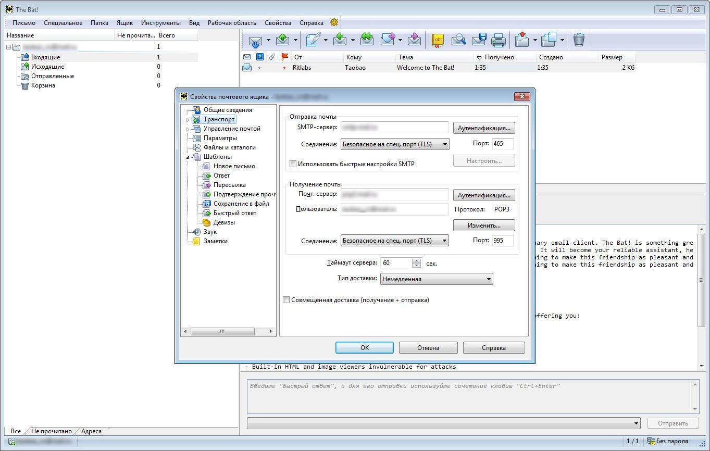Image resolution: width=710 pixels, height=451 pixels.
Task: Create a new message with the quill icon
Action: tap(313, 40)
